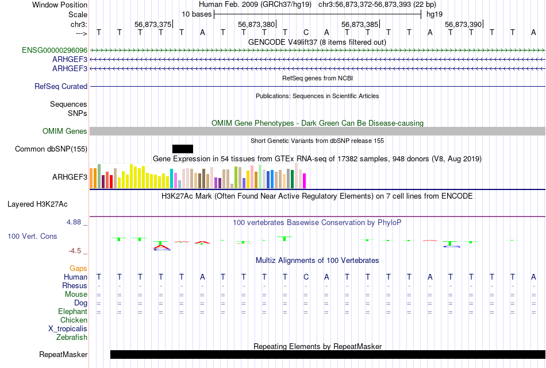Click the -4.5 PhyloP minimum value
Image resolution: width=546 pixels, height=368 pixels.
(75, 251)
